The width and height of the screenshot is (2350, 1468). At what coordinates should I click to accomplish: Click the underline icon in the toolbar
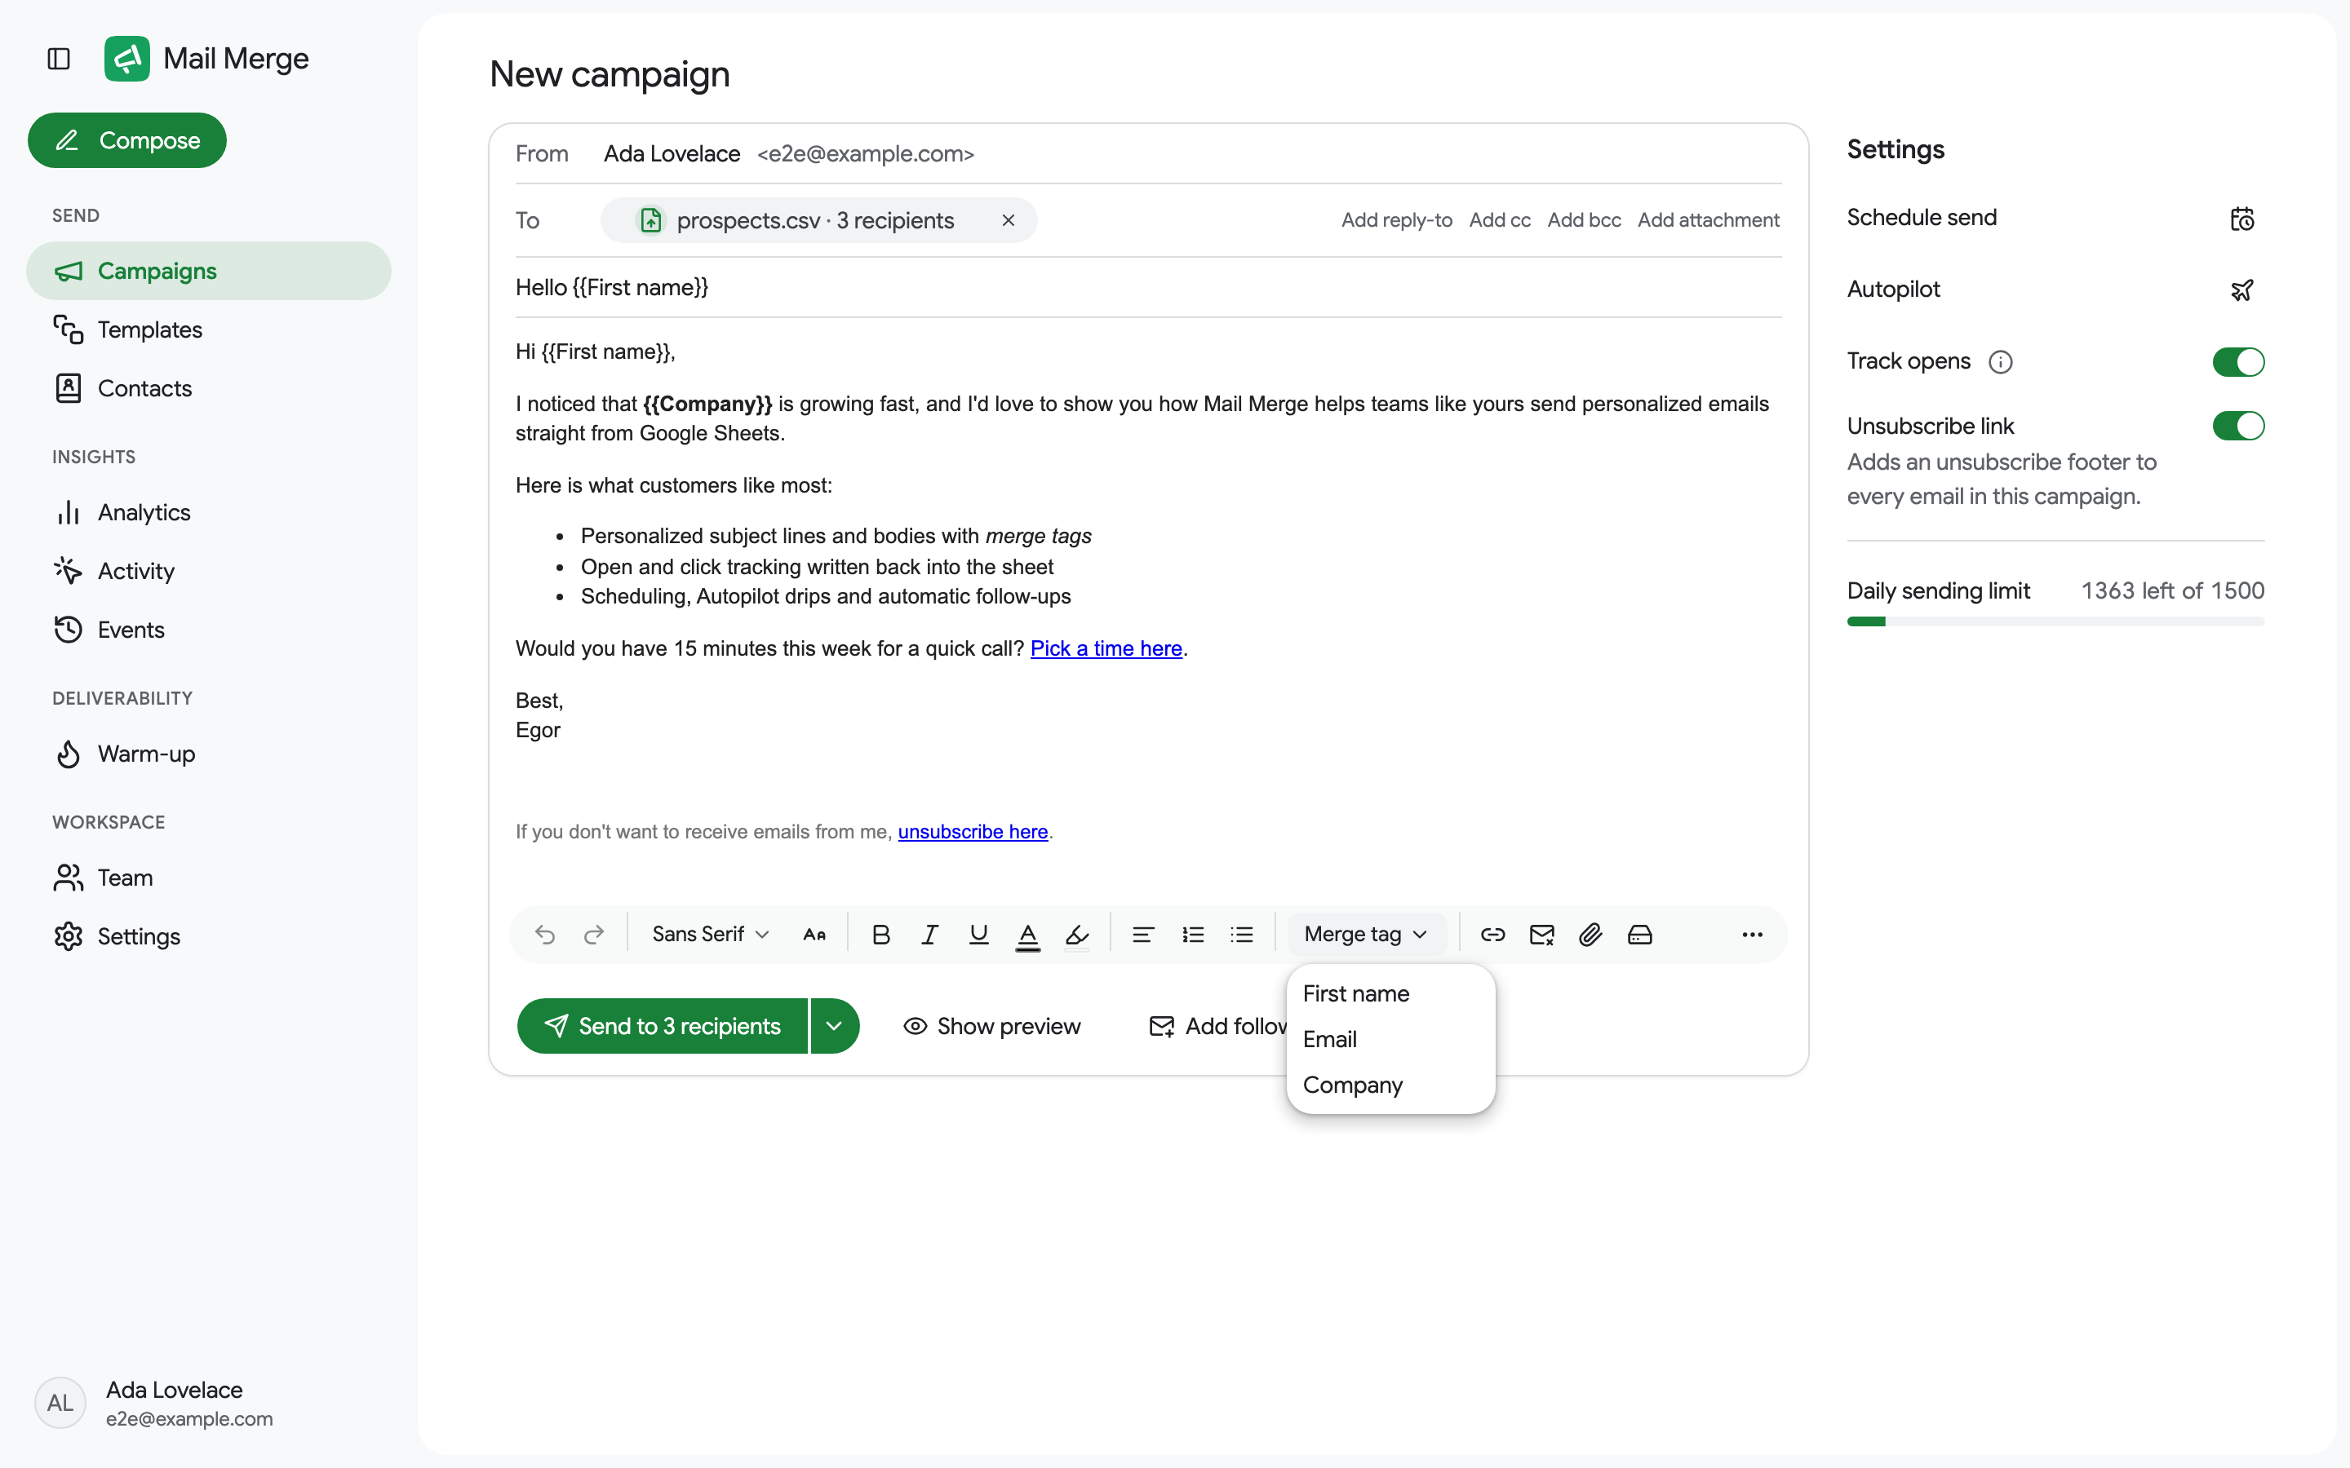979,934
